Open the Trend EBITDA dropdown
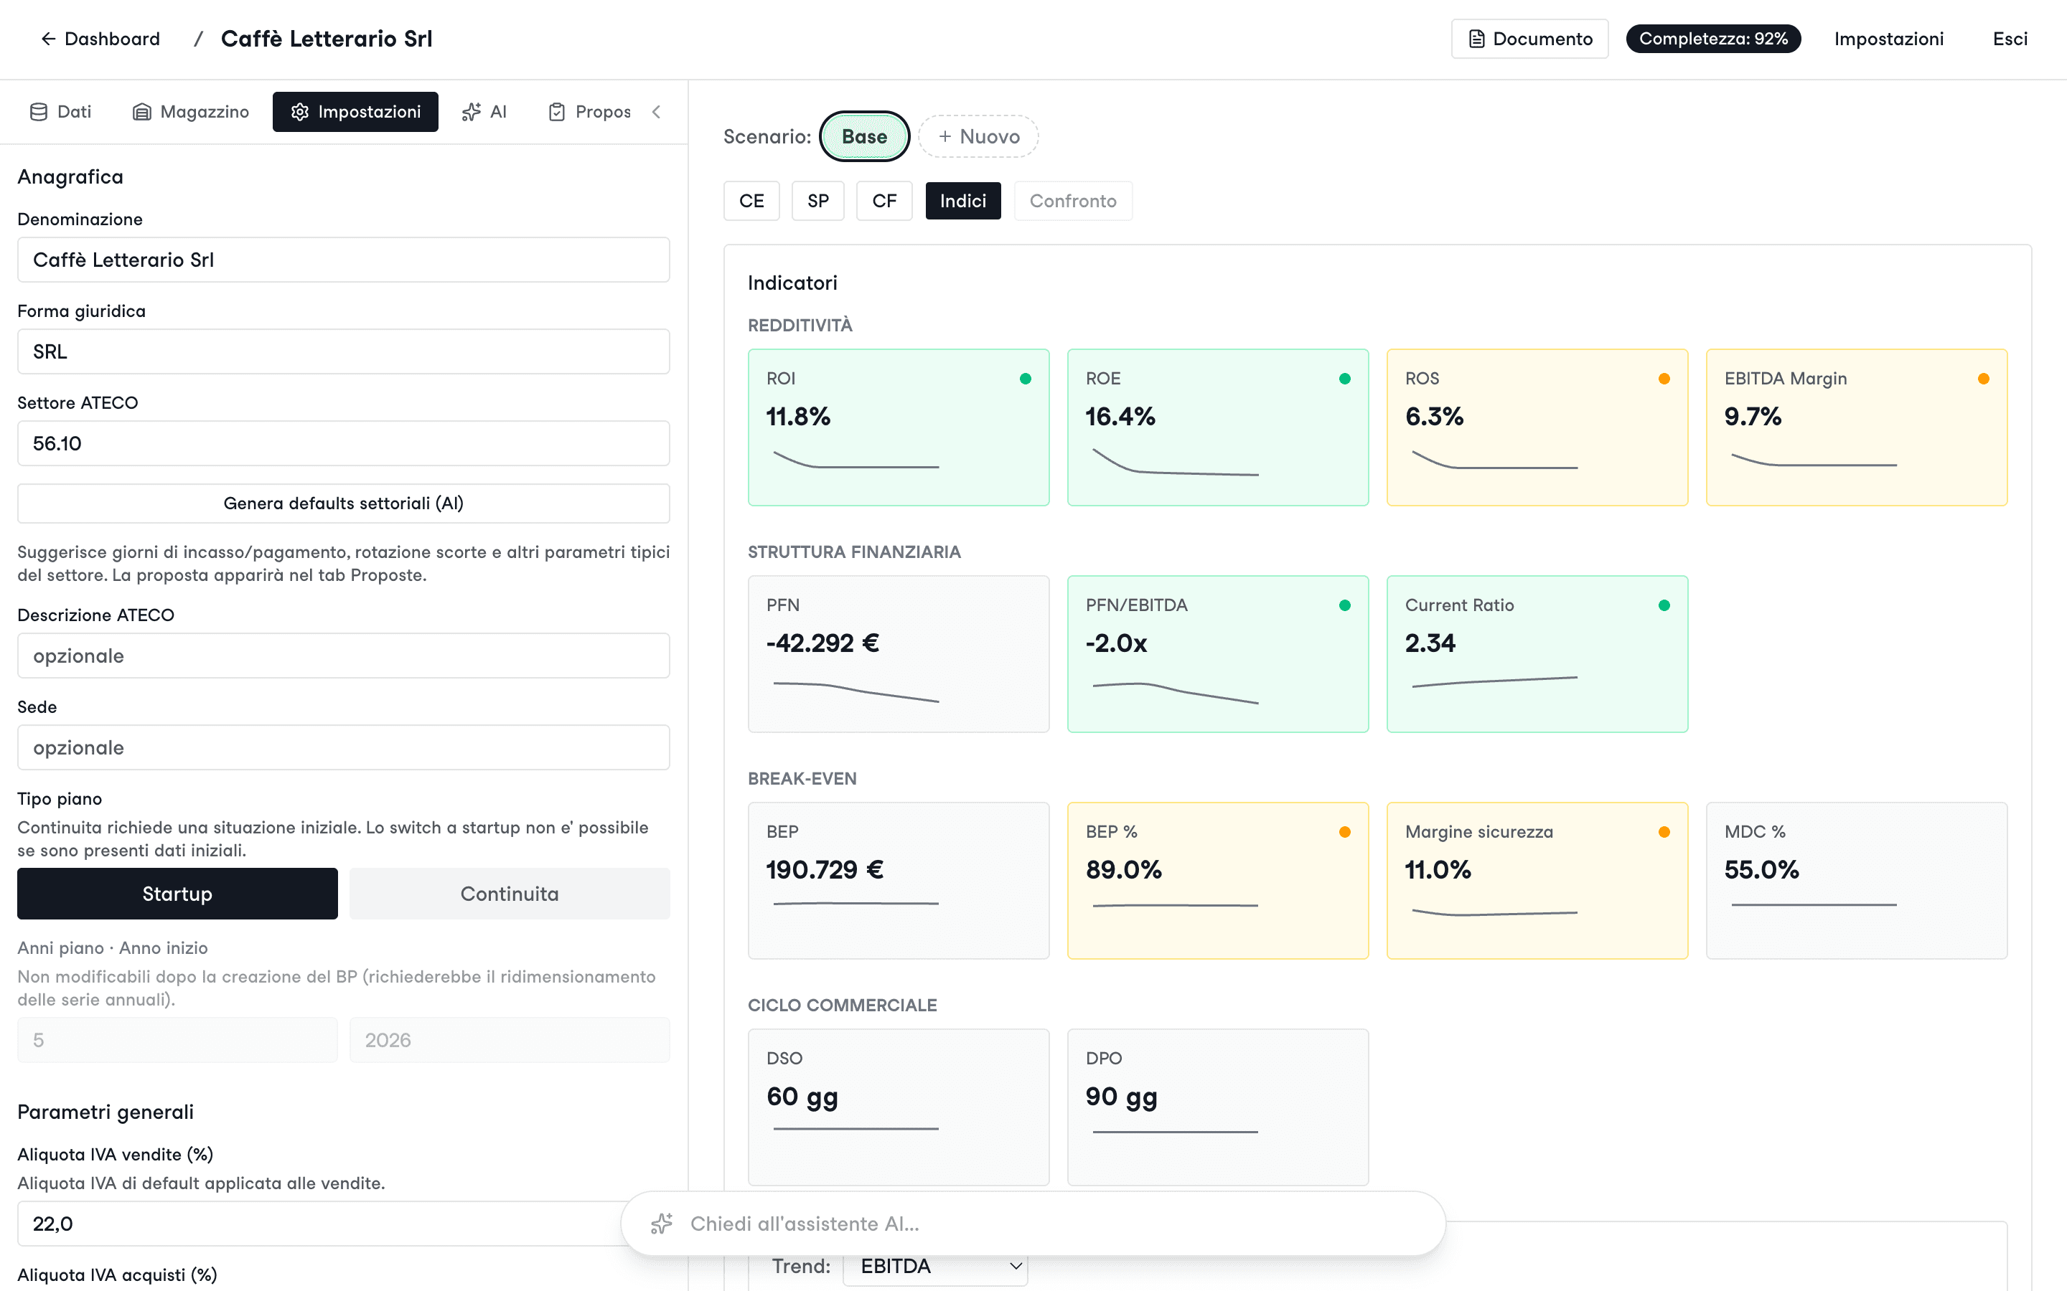This screenshot has height=1291, width=2067. tap(935, 1266)
